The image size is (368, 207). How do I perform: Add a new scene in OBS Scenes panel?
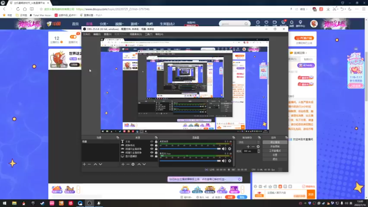[84, 164]
